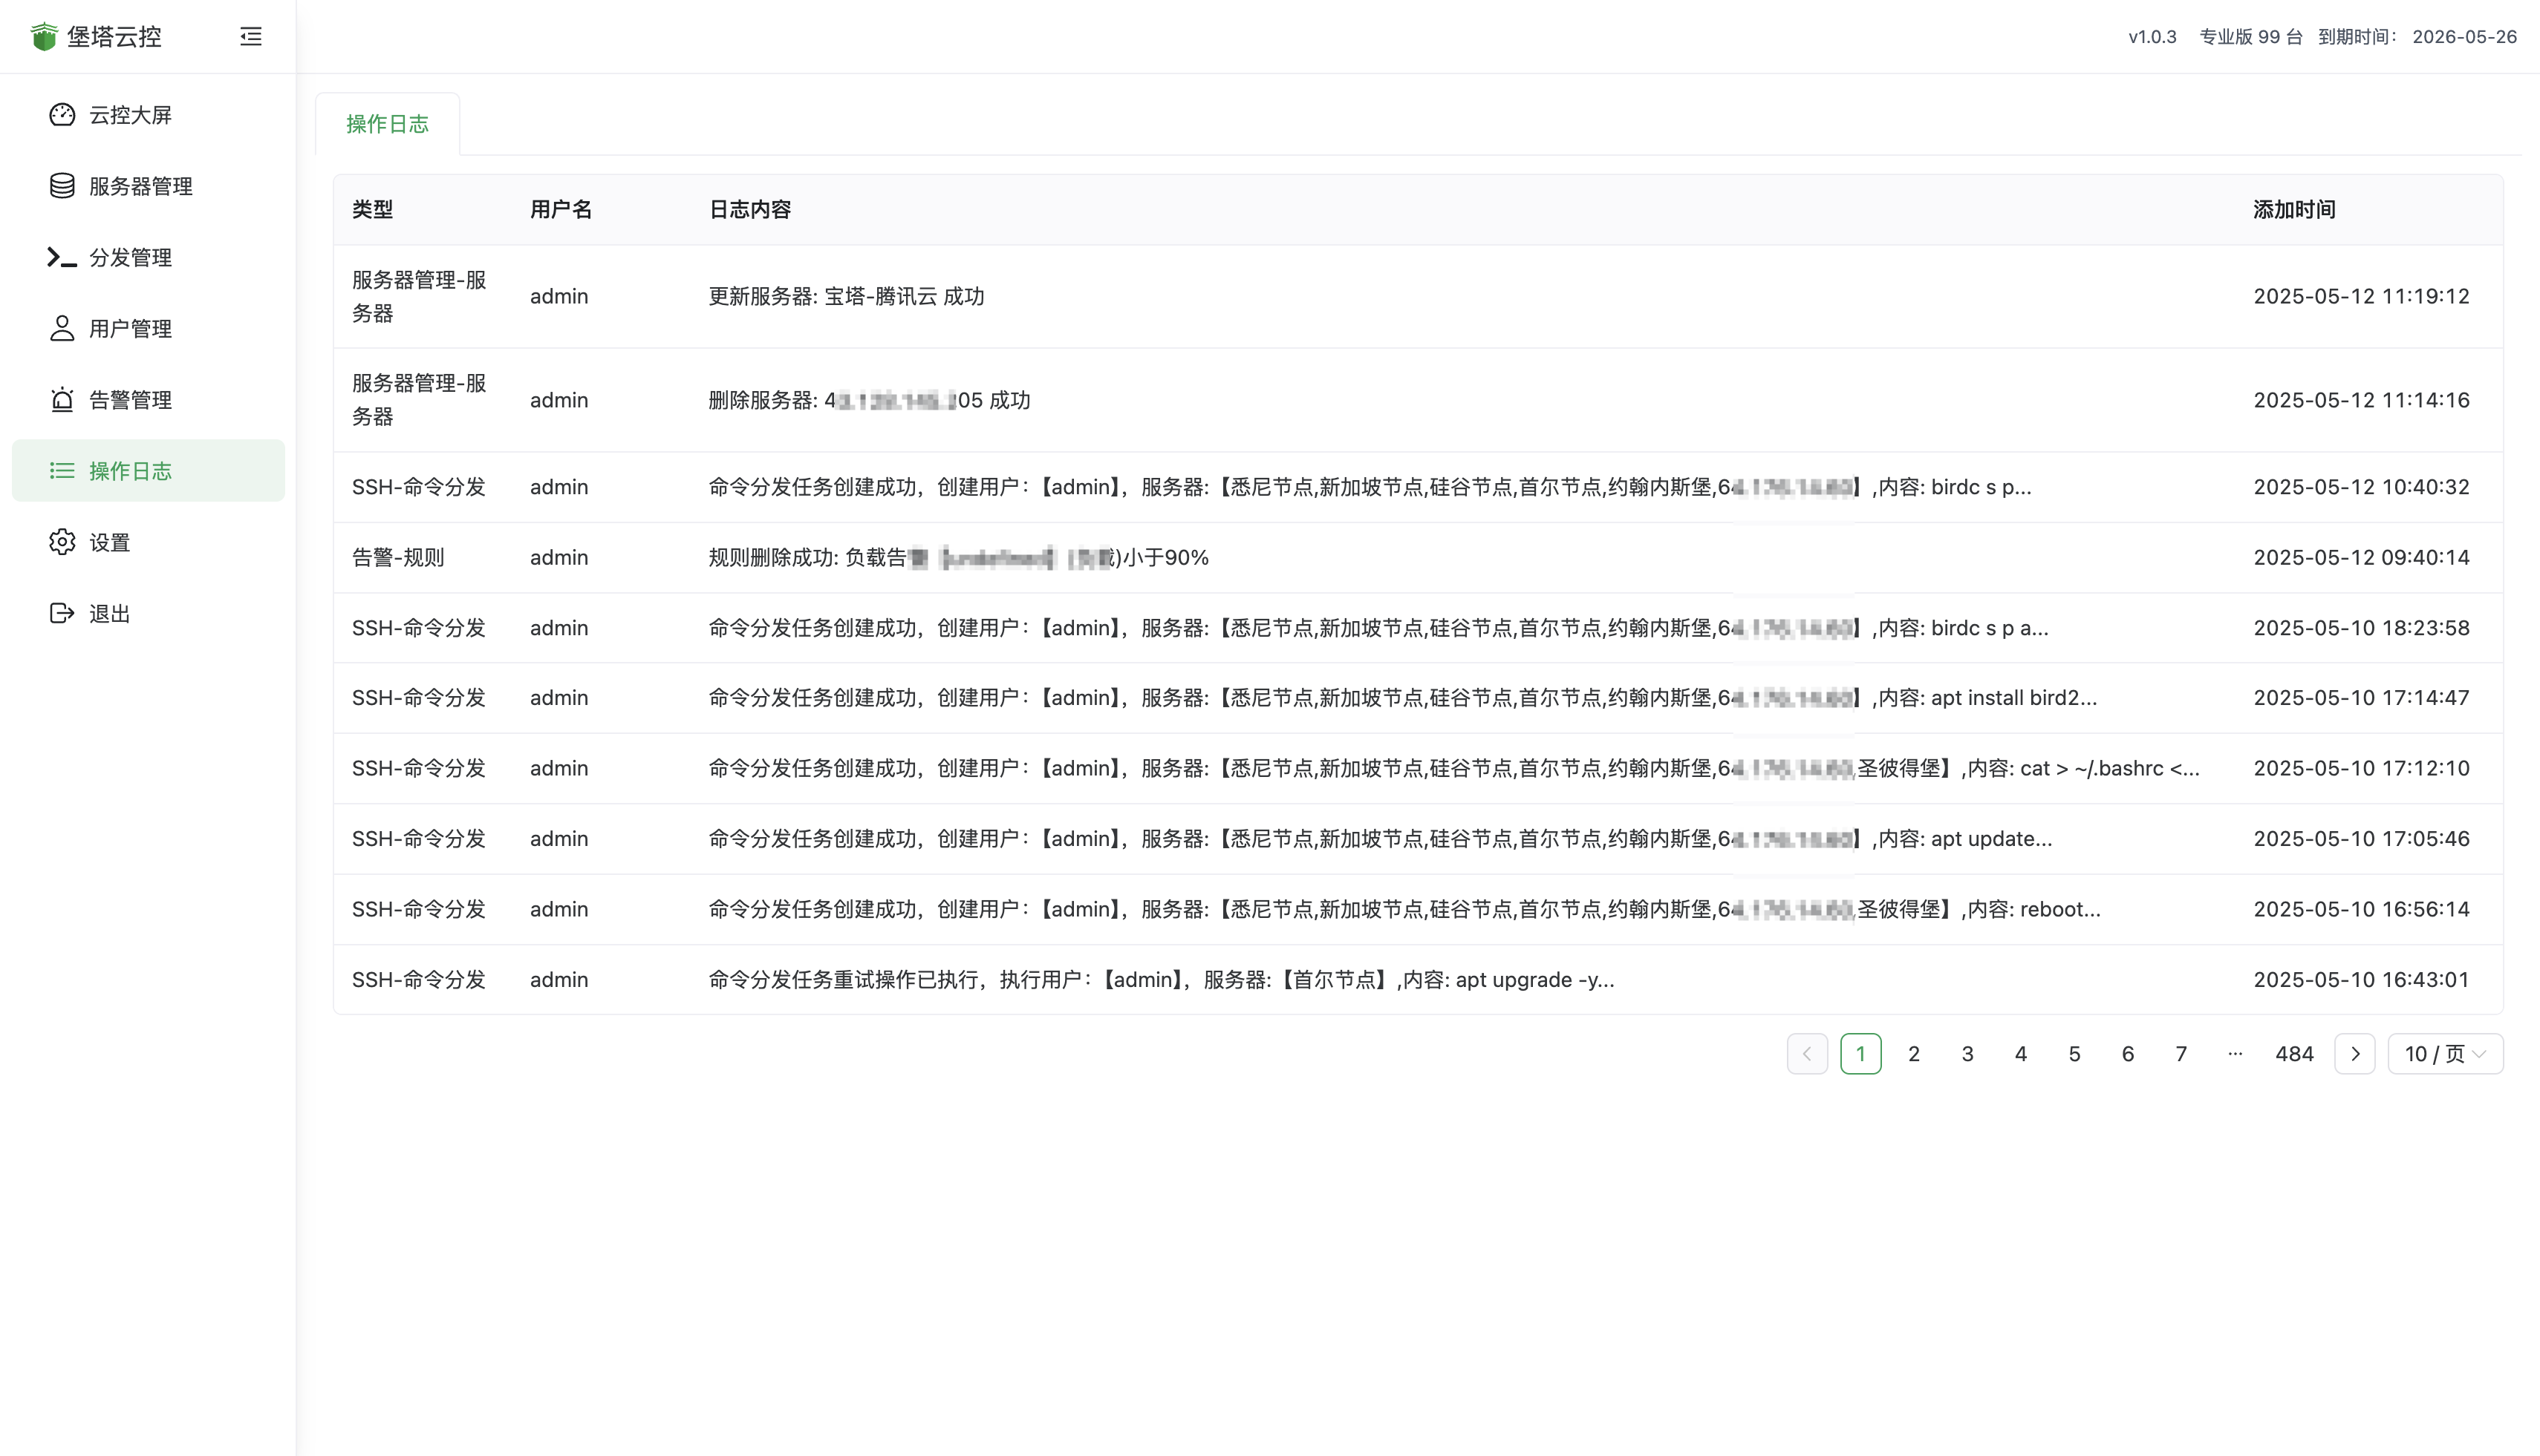Click the 堡塔云控 shield logo icon
Image resolution: width=2540 pixels, height=1456 pixels.
[44, 37]
